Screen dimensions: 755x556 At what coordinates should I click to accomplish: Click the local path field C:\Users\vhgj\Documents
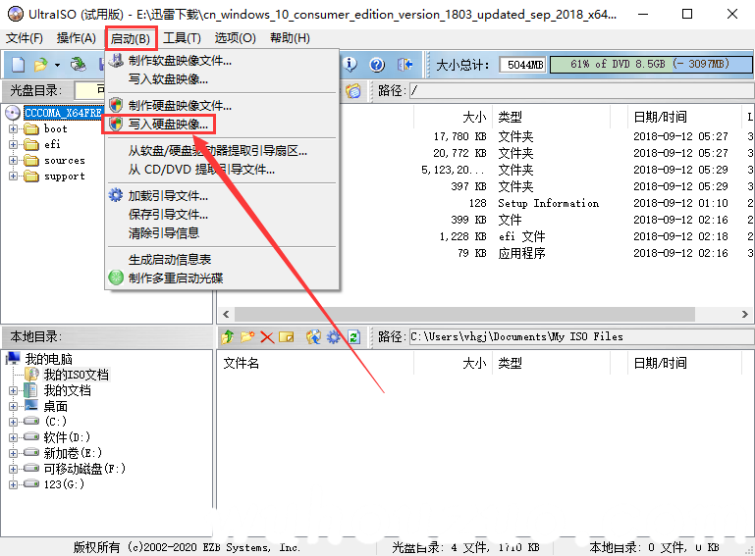click(x=581, y=336)
